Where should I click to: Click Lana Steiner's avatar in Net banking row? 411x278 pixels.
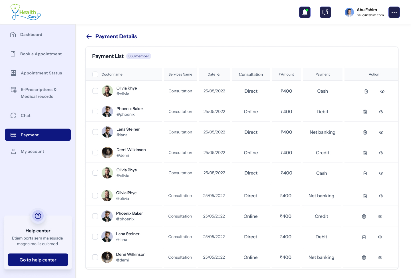coord(107,132)
